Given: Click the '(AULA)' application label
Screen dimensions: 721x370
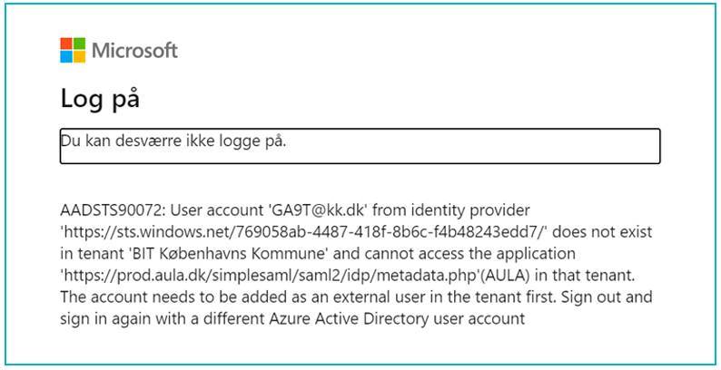Looking at the screenshot, I should pyautogui.click(x=500, y=275).
